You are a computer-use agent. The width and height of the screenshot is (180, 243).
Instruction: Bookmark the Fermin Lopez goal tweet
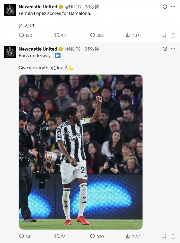(x=163, y=35)
